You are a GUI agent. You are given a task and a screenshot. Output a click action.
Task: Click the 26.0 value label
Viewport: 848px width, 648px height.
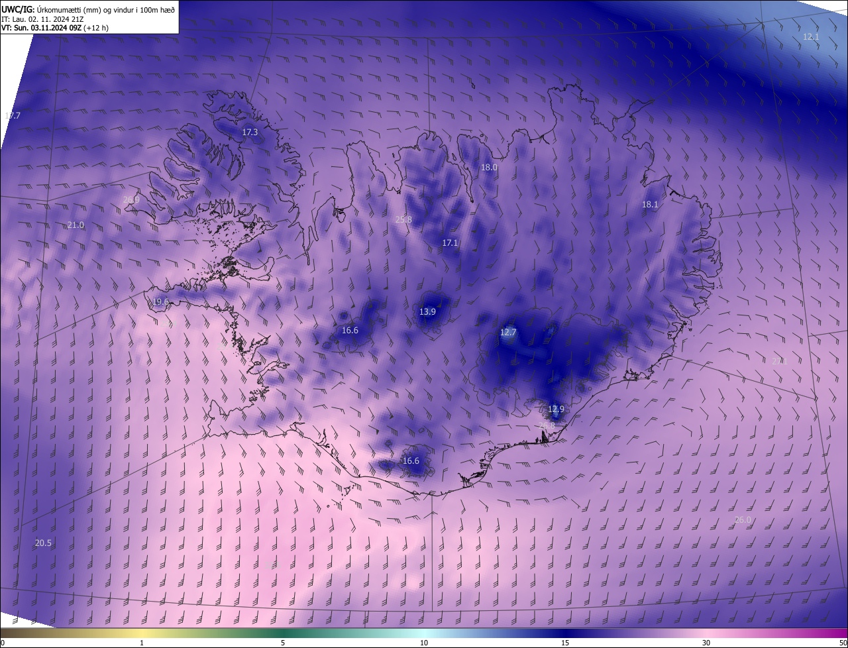(x=743, y=520)
